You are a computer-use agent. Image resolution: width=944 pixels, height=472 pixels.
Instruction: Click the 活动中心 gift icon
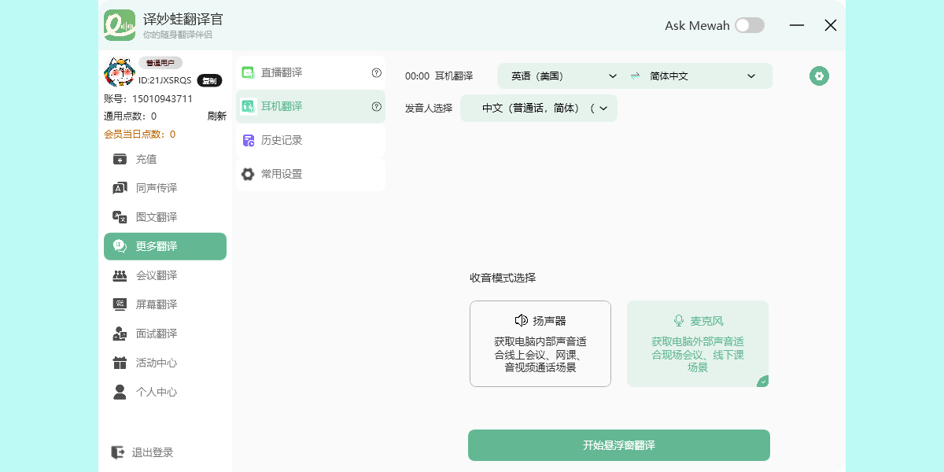(120, 363)
